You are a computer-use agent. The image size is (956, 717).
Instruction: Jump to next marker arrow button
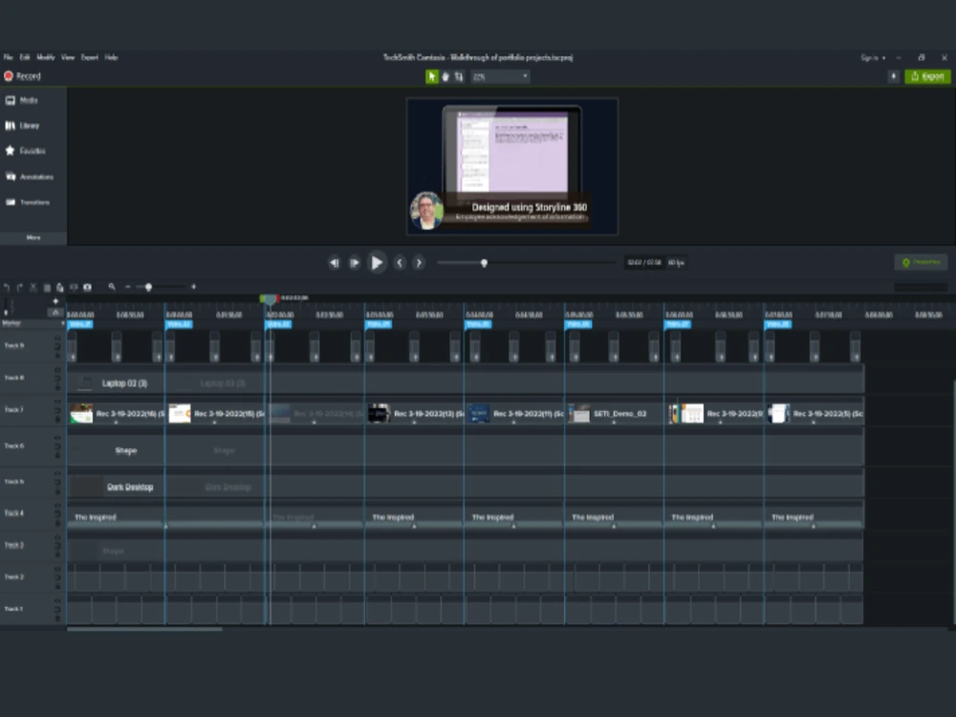coord(419,263)
